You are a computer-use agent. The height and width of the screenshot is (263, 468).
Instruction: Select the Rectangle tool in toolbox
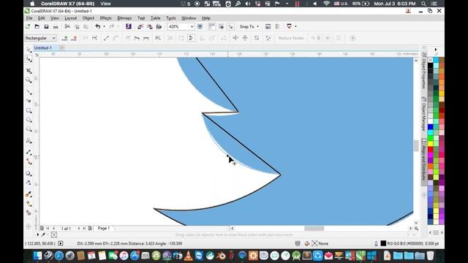(29, 110)
